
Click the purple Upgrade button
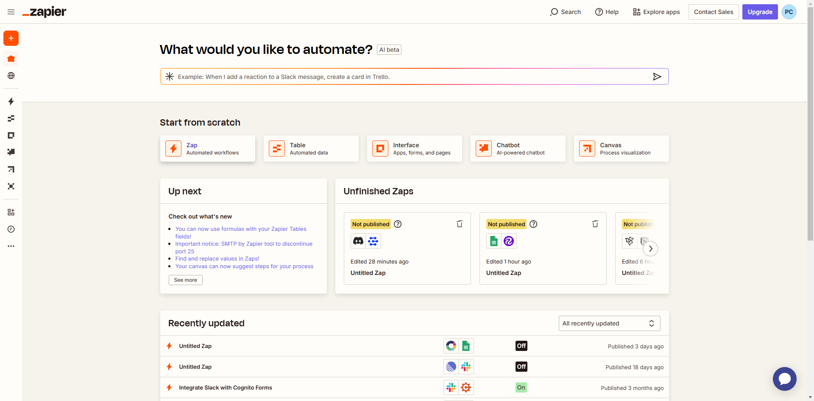[760, 12]
